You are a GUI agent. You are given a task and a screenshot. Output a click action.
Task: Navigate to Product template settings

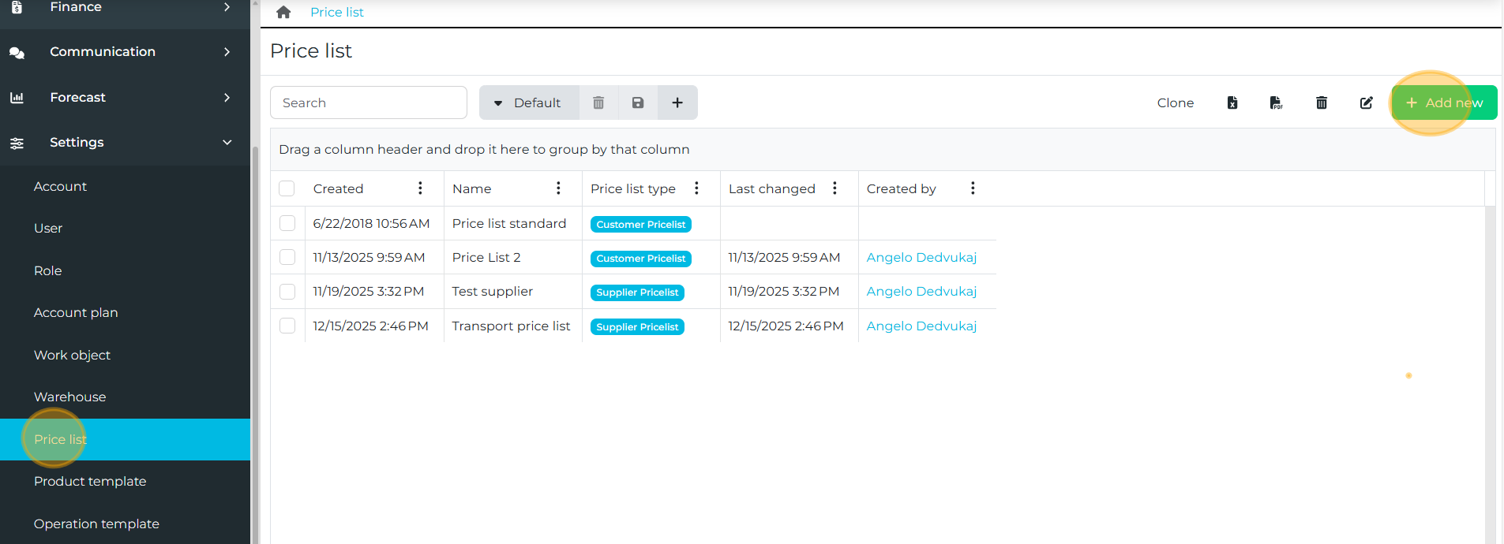point(90,481)
